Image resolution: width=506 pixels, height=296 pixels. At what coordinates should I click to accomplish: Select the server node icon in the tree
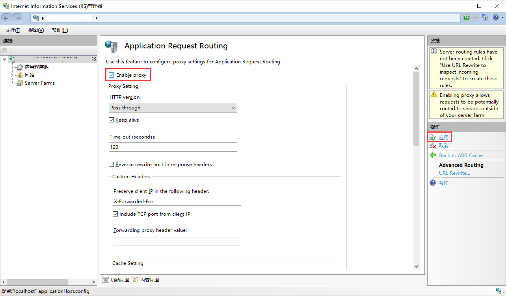click(12, 59)
